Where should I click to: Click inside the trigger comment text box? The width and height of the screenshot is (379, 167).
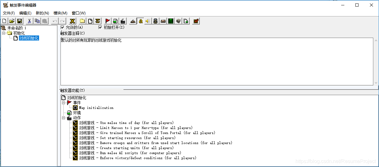coord(217,61)
